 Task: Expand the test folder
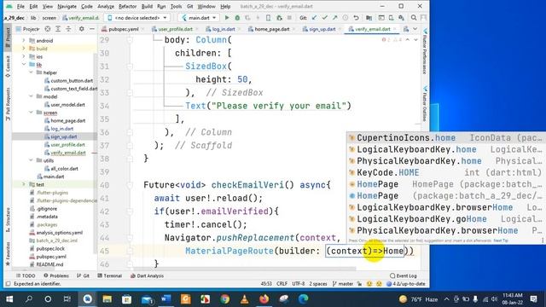(x=24, y=184)
